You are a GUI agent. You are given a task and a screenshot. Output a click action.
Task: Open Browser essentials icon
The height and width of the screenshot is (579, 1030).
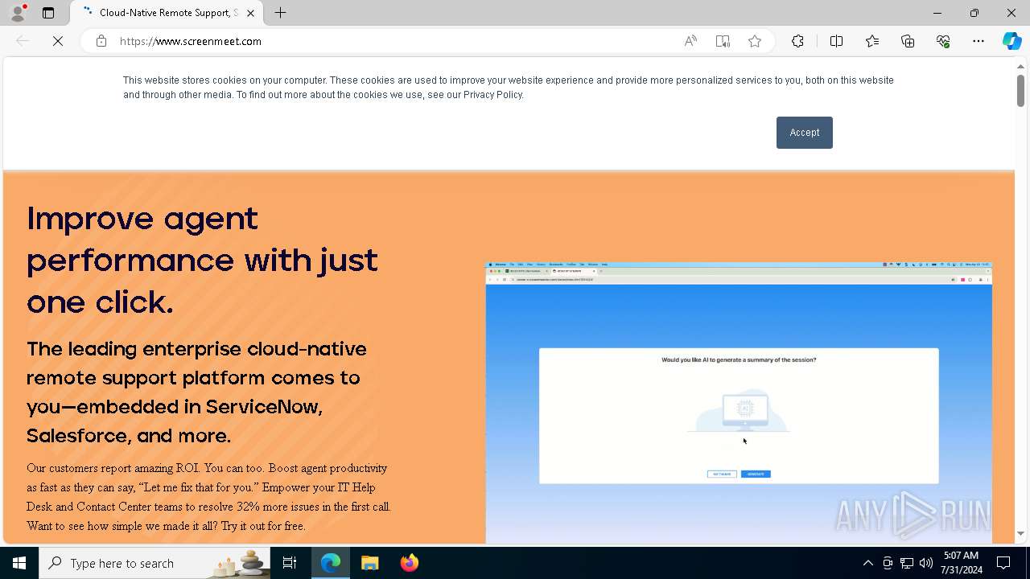coord(943,41)
